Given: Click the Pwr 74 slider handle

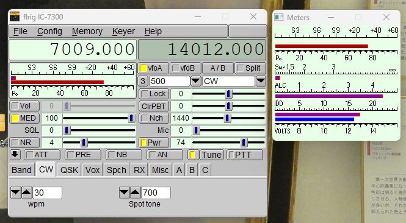Looking at the screenshot, I should point(244,143).
